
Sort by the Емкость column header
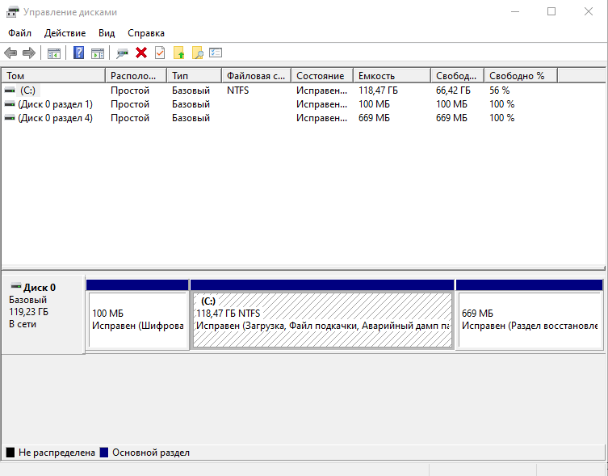point(392,76)
